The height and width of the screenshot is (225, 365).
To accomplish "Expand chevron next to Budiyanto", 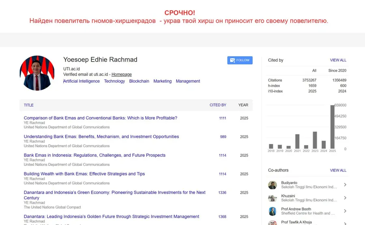I will 345,185.
